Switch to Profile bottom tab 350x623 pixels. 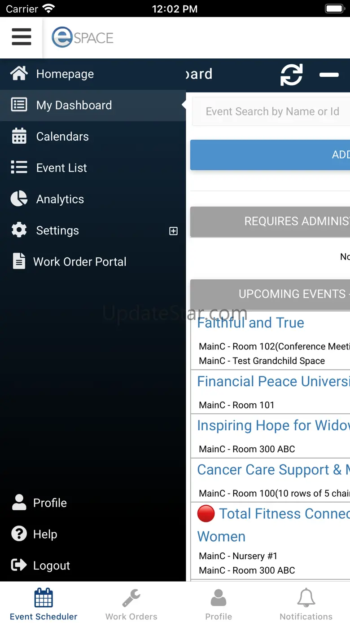[219, 604]
